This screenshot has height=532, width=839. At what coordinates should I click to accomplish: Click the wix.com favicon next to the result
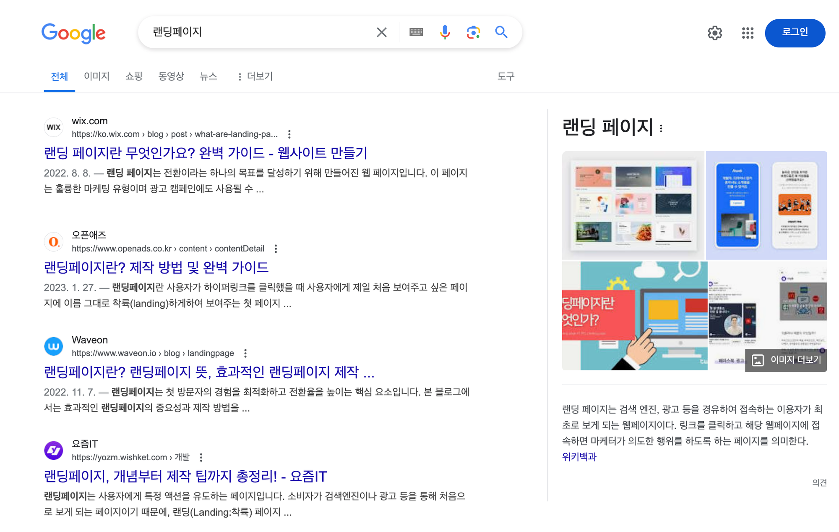pyautogui.click(x=53, y=127)
